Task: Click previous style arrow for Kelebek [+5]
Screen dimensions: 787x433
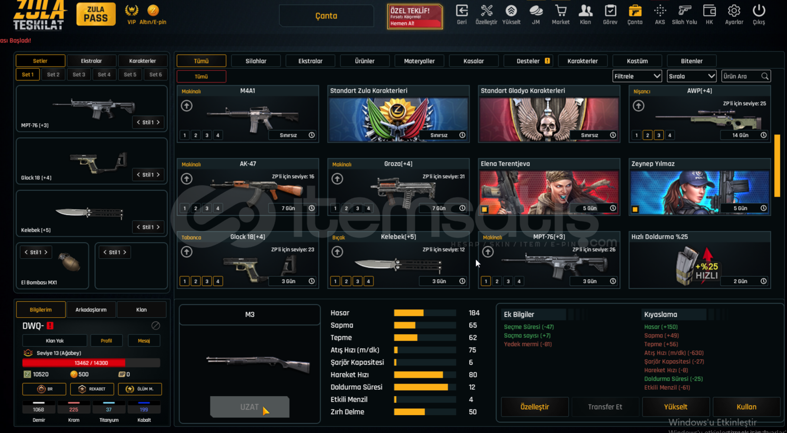Action: pos(138,227)
